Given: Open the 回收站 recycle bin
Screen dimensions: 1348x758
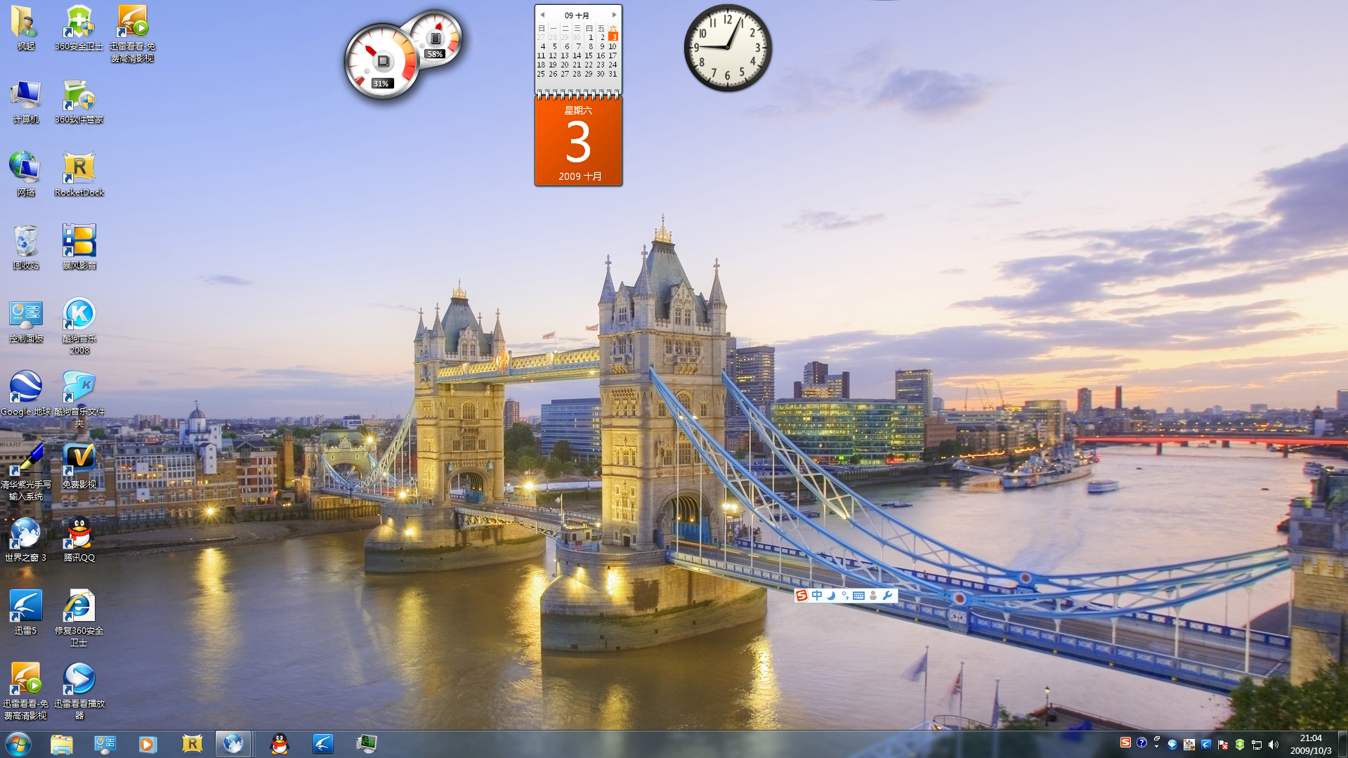Looking at the screenshot, I should pyautogui.click(x=25, y=247).
